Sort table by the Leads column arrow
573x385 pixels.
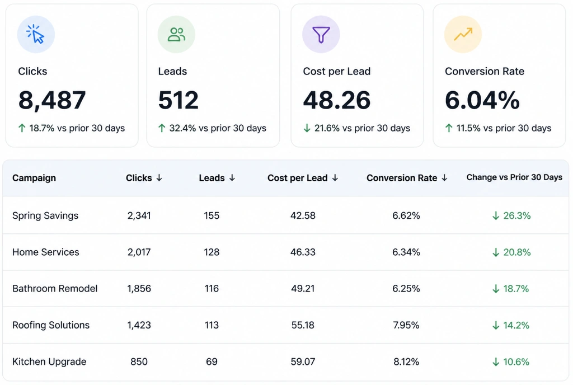click(x=232, y=178)
